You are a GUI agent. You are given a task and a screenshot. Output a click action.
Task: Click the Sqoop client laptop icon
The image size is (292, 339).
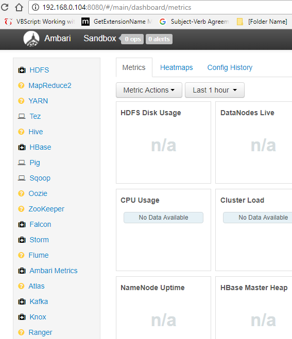pyautogui.click(x=22, y=178)
